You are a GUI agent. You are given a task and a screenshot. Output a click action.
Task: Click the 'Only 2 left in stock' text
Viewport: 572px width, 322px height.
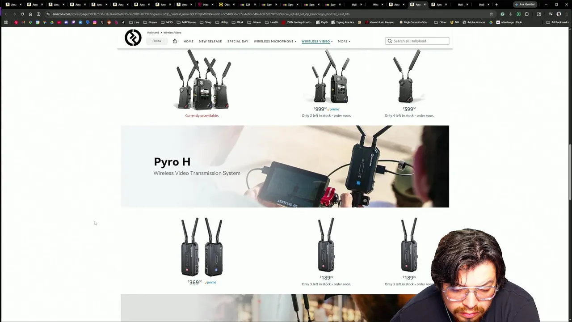coord(326,115)
